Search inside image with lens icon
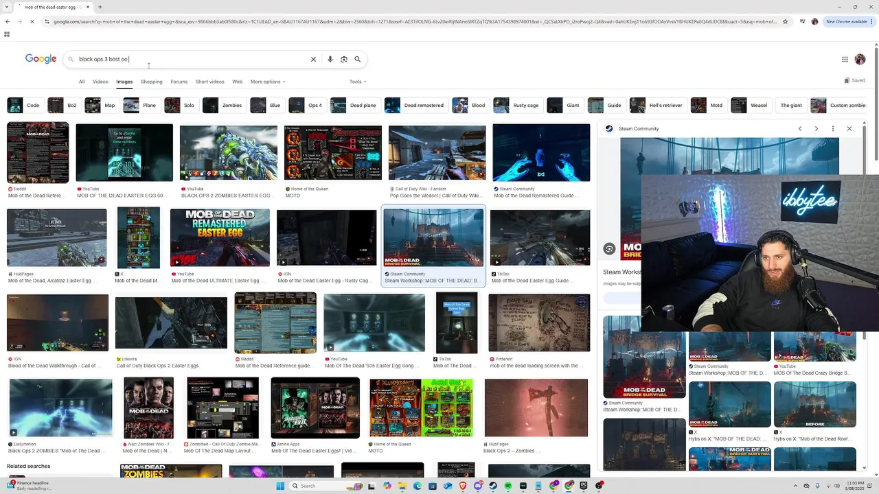Screen dimensions: 879x494 609,249
